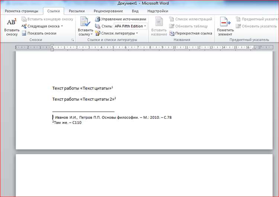
Task: Click Вставить концевую сноску endnote icon
Action: [x=24, y=19]
